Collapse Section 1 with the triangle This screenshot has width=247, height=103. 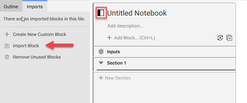[x=101, y=63]
